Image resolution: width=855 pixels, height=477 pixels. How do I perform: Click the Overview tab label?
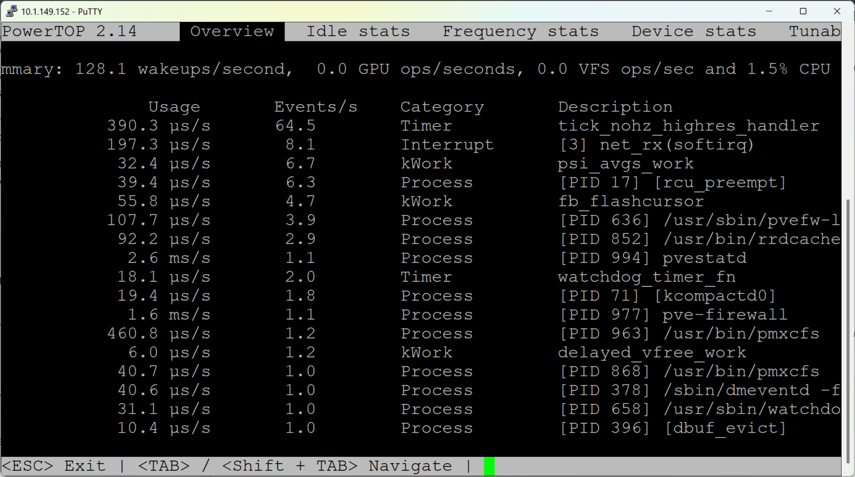coord(233,31)
